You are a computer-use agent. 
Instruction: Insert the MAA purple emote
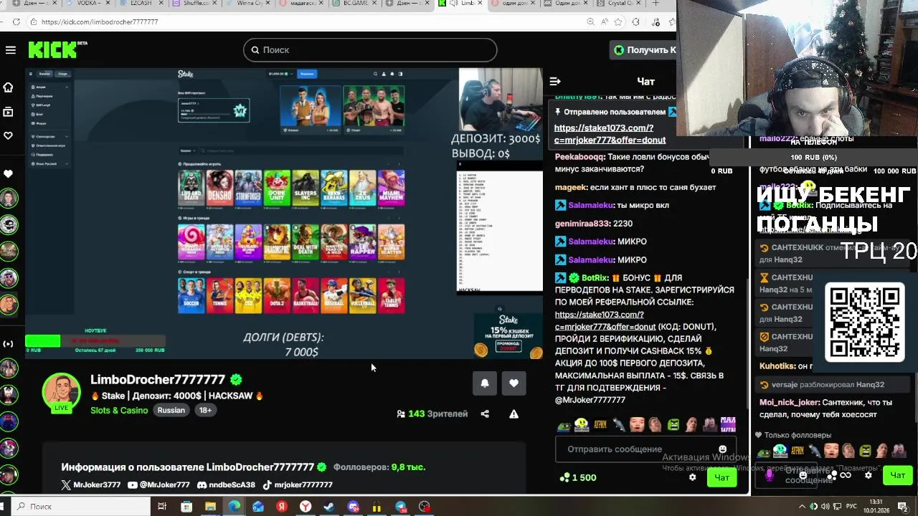pyautogui.click(x=728, y=424)
